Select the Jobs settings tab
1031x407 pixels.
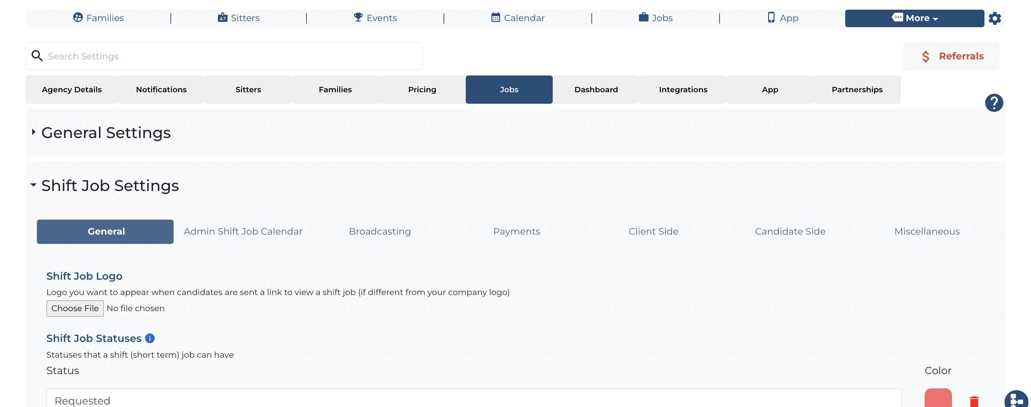coord(509,89)
